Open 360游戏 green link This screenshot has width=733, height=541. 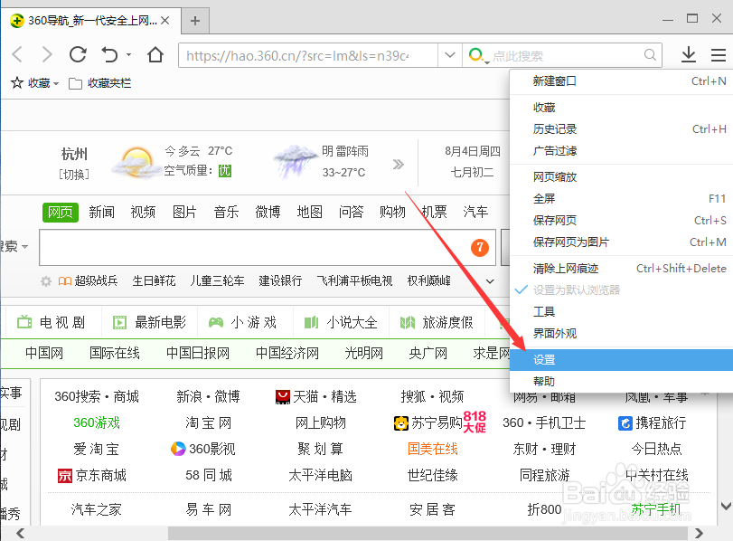tap(97, 423)
